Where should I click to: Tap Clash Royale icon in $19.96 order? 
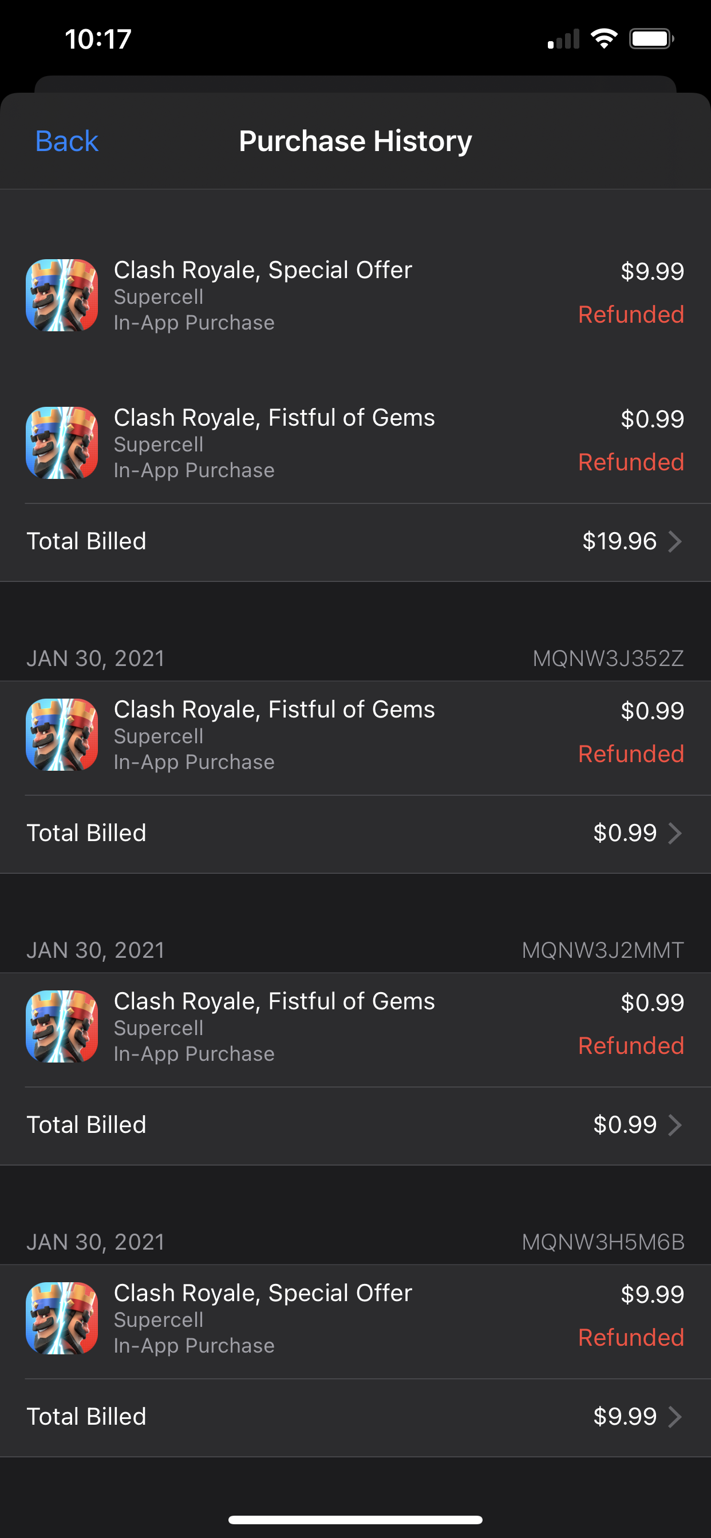[x=62, y=442]
